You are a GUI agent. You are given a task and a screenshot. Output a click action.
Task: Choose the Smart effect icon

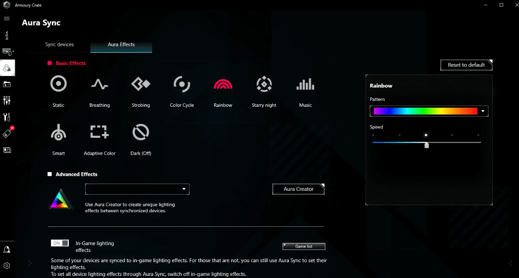click(x=59, y=132)
